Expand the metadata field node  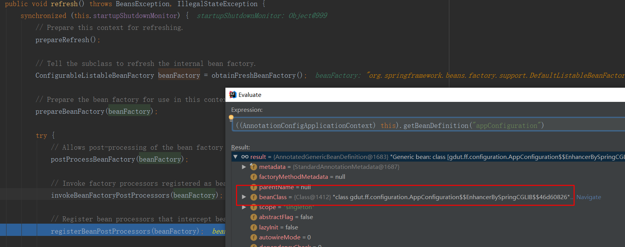point(244,167)
